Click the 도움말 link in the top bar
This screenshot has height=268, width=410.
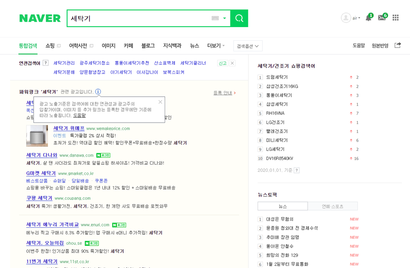359,45
